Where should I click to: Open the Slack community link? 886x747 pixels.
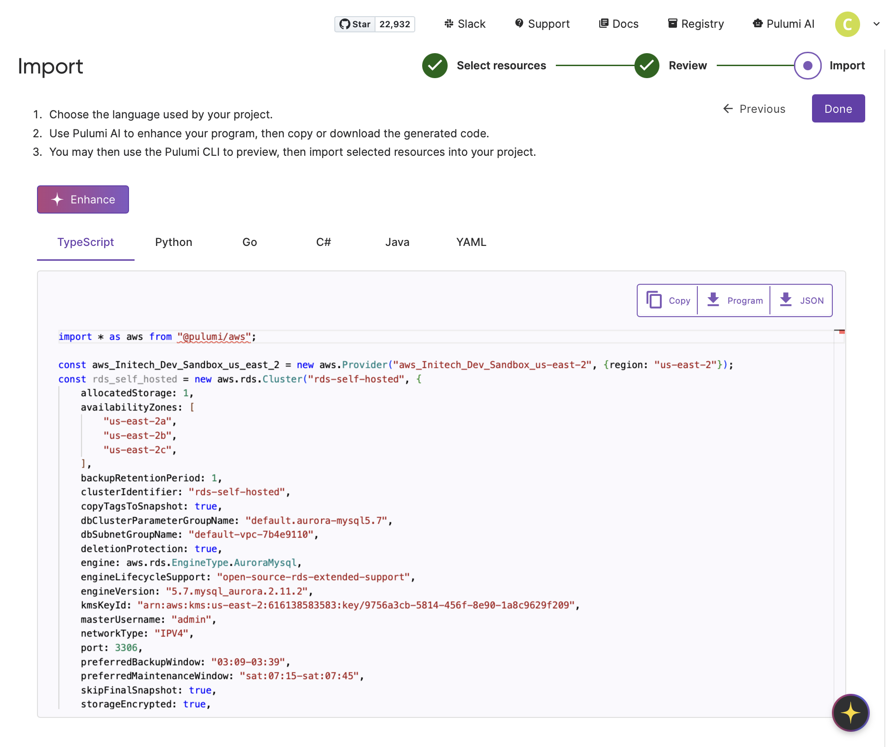pos(465,24)
